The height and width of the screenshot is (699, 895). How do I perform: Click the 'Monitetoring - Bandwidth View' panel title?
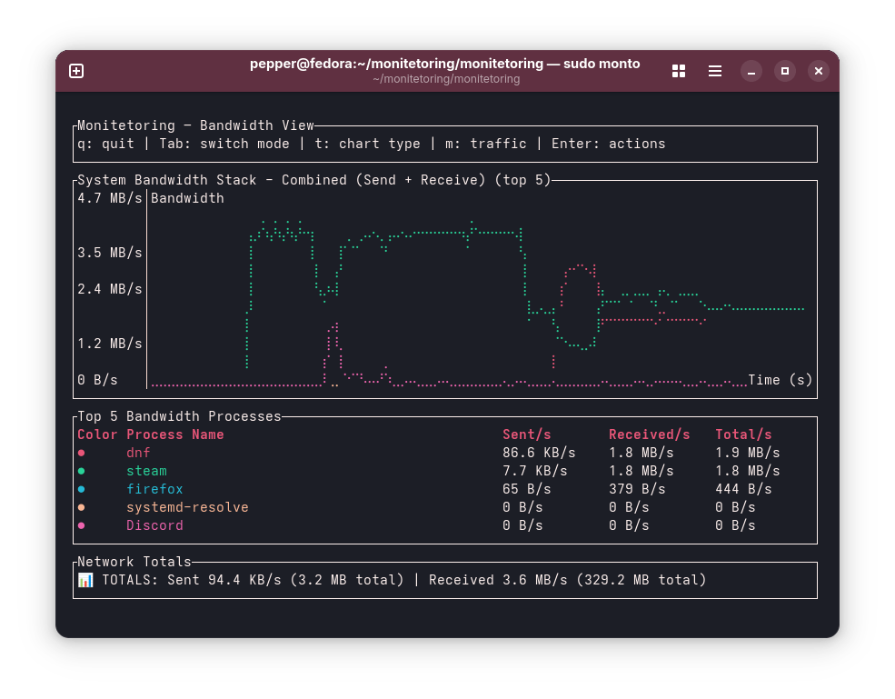(195, 125)
